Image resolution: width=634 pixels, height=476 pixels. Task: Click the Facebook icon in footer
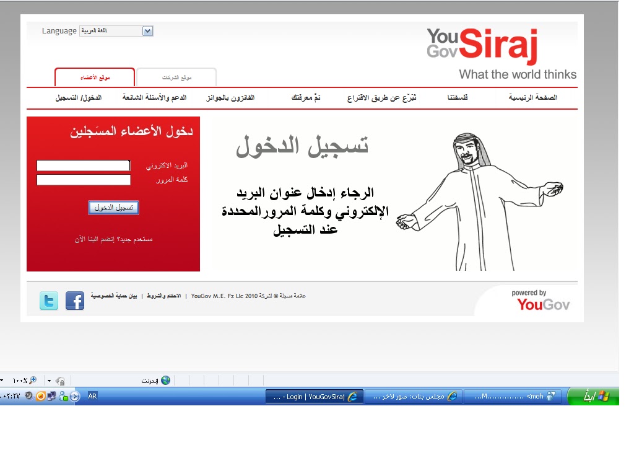point(75,301)
